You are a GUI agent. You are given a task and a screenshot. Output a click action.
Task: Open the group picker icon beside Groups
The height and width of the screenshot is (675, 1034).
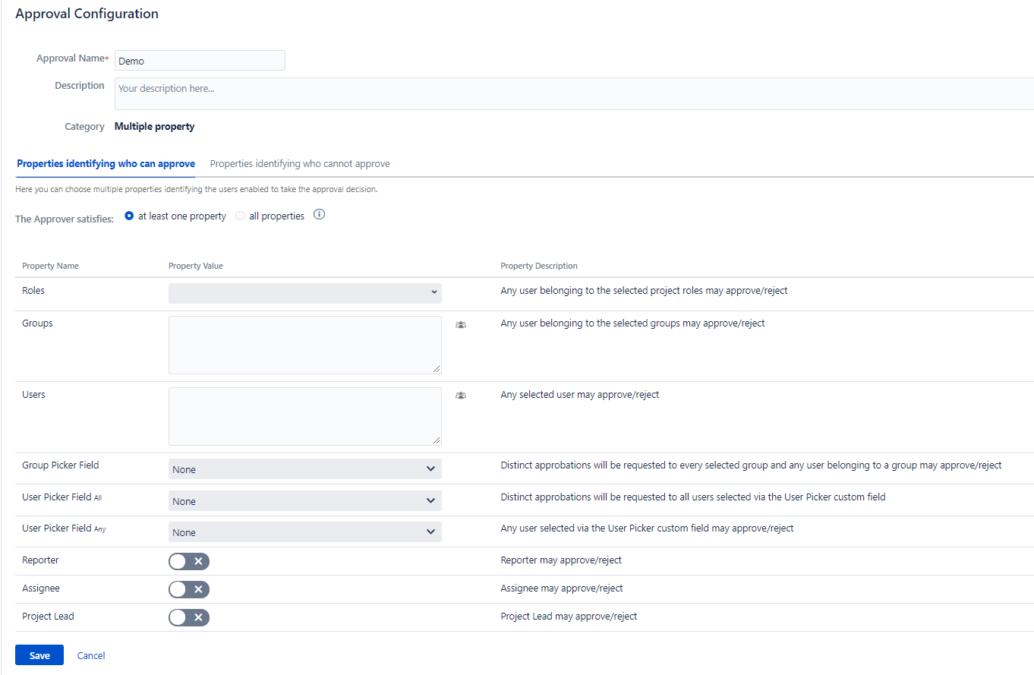tap(461, 324)
